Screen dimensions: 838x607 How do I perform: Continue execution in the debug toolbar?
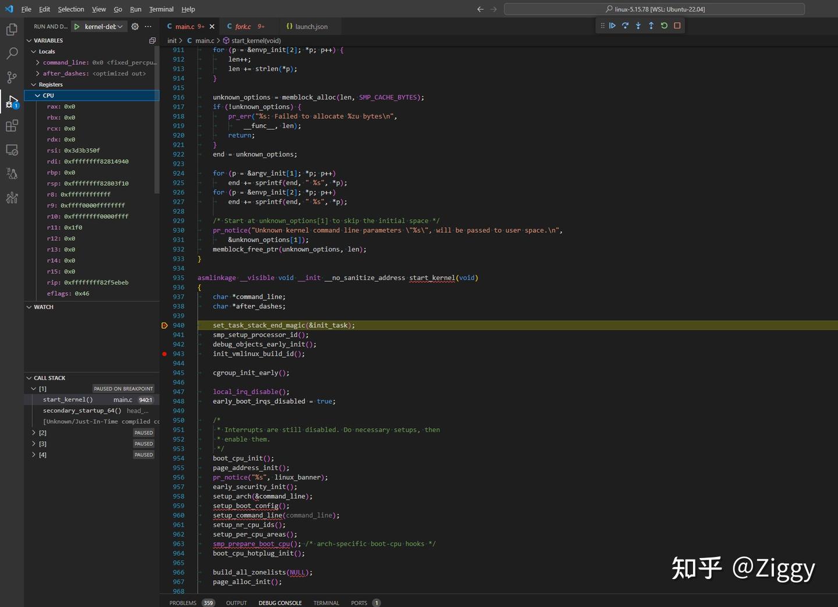click(612, 26)
